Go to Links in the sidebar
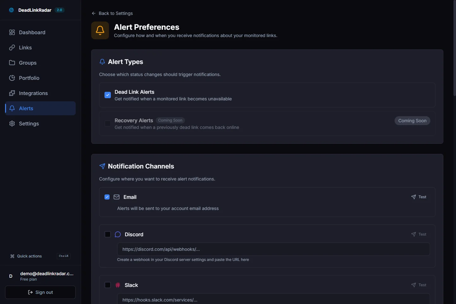 pos(25,47)
